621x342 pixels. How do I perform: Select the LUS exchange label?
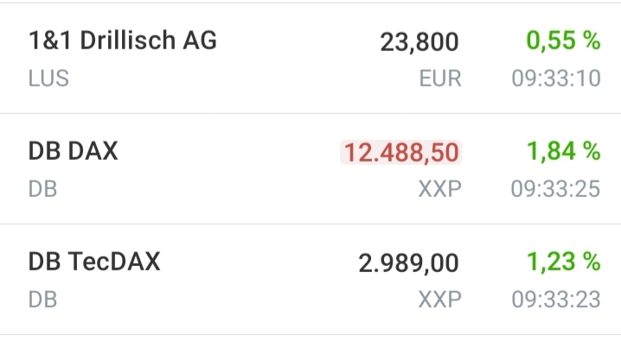[x=48, y=79]
